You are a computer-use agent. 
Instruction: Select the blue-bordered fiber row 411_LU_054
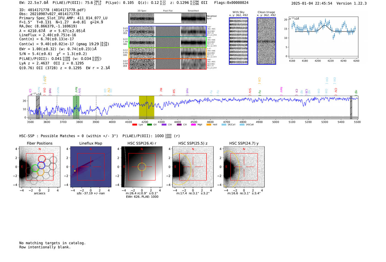168,31
